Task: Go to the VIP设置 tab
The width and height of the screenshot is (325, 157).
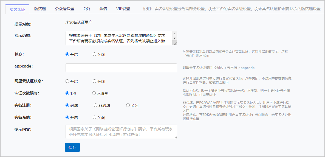Action: point(123,9)
